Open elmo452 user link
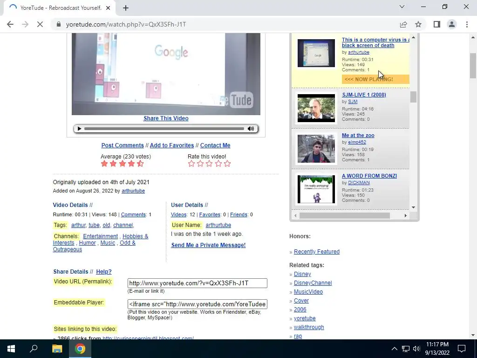This screenshot has height=358, width=477. click(357, 142)
